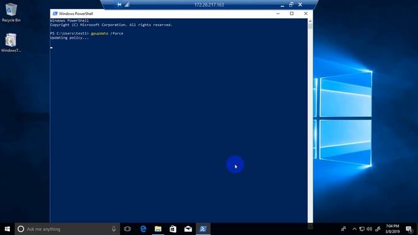
Task: Open the clock showing 7:04 PM
Action: (x=393, y=229)
